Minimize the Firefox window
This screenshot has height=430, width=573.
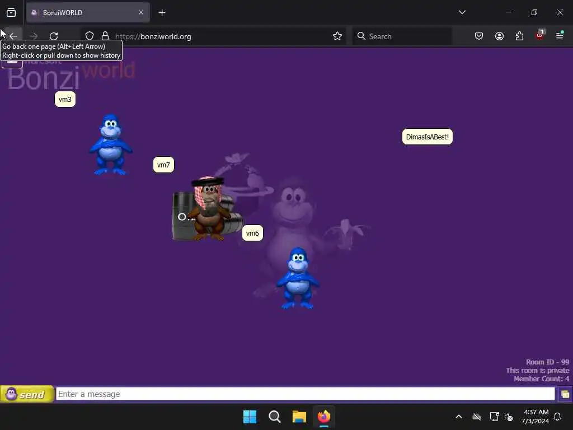509,12
